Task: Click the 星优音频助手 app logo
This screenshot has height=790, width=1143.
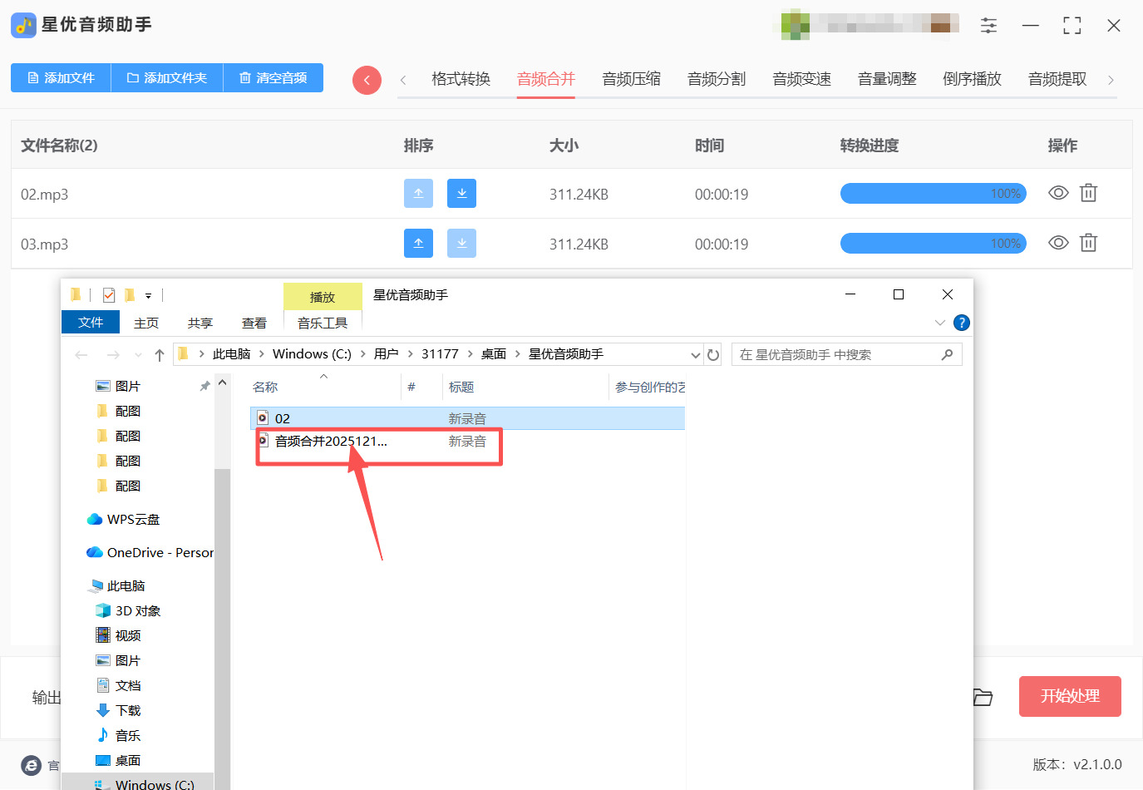Action: point(23,25)
